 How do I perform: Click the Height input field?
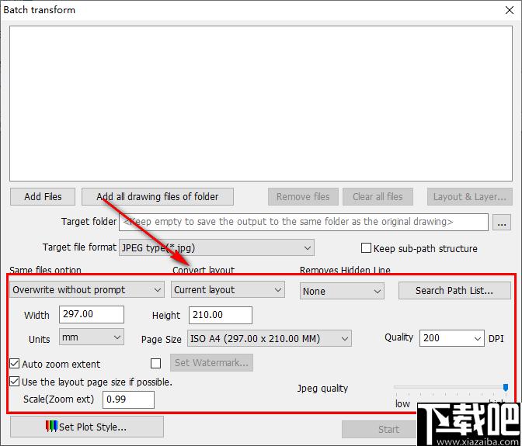[221, 315]
